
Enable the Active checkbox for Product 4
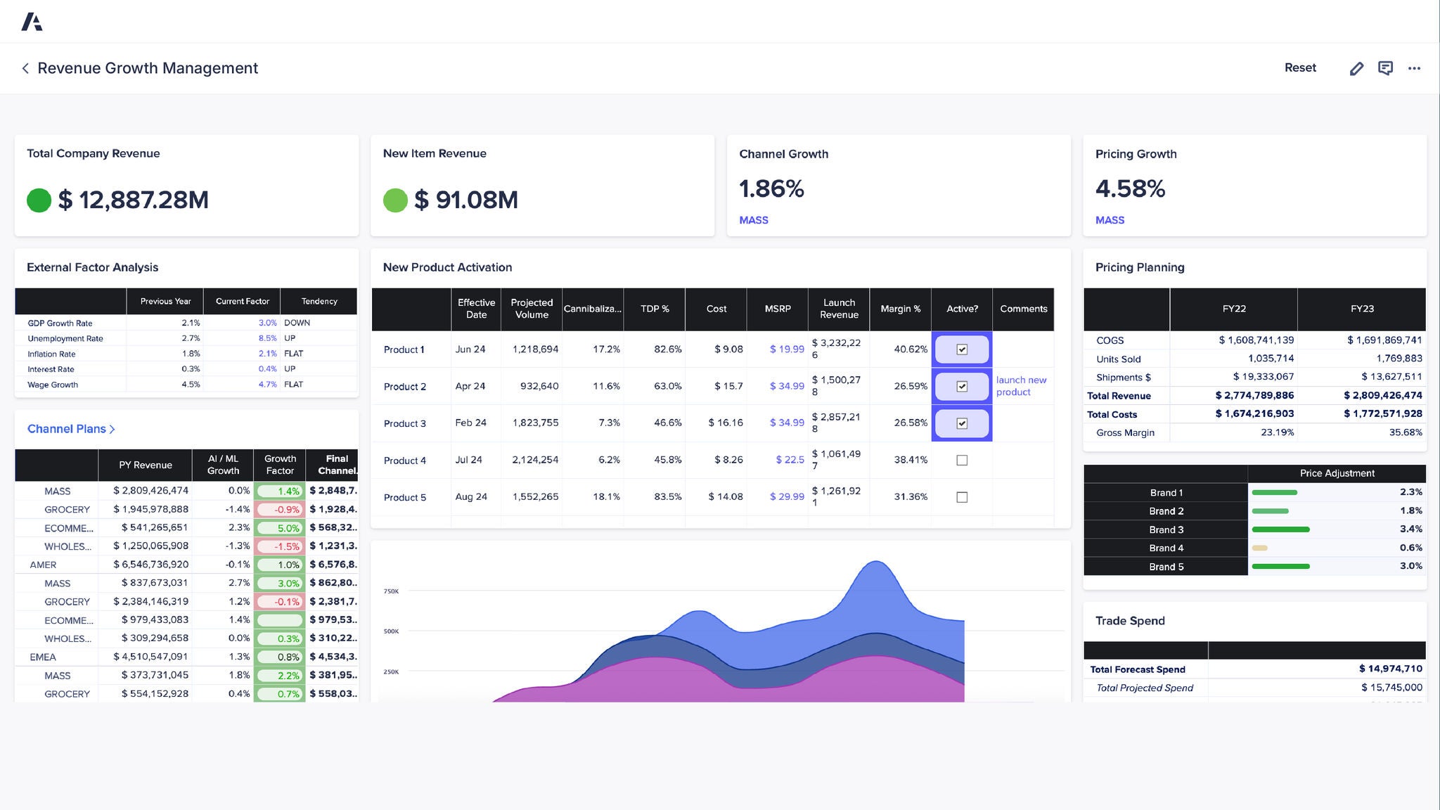[961, 460]
